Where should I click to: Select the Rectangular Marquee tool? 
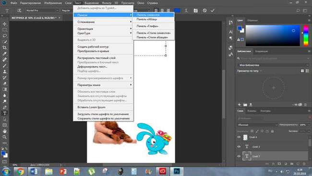tap(5, 30)
